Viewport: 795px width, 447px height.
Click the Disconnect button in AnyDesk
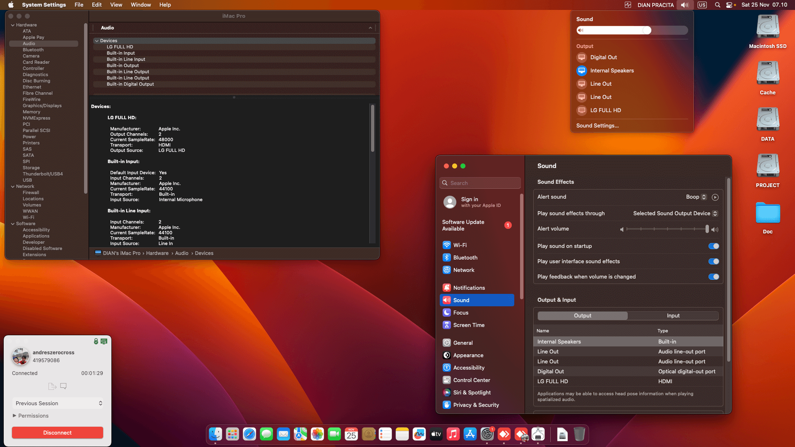(x=58, y=433)
